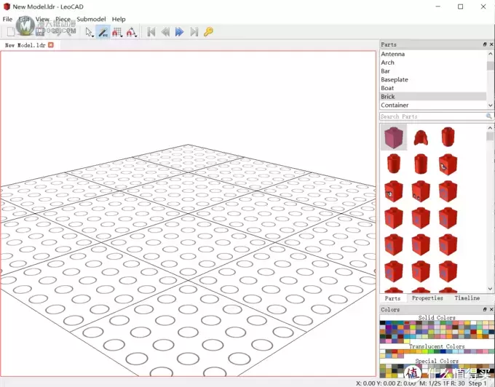This screenshot has height=387, width=495.
Task: Click the 'M: 1/2S 1F R: 30' status text
Action: pos(442,383)
